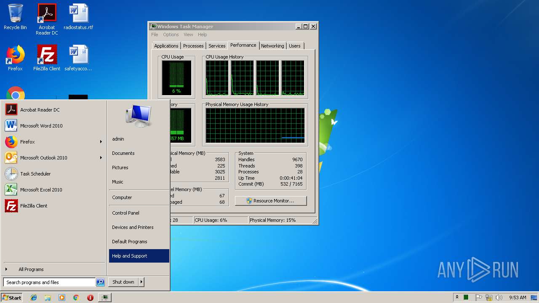Switch to Applications tab
The image size is (539, 303).
point(166,46)
